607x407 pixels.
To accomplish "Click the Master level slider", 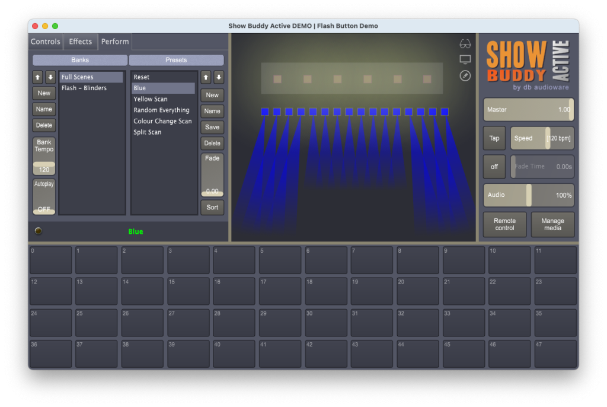I will click(x=528, y=110).
